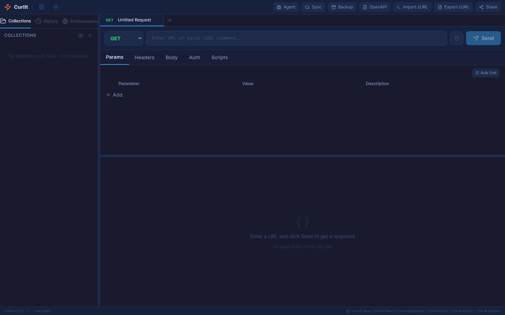Open the Agent panel
Viewport: 505px width, 315px height.
tap(286, 7)
